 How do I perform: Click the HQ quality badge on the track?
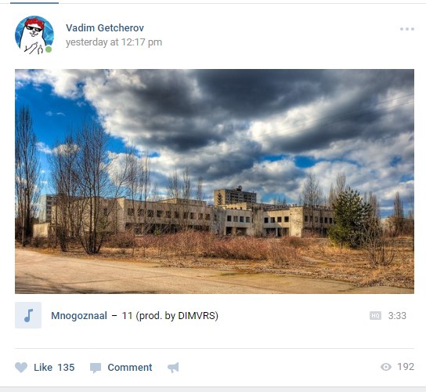click(x=375, y=315)
